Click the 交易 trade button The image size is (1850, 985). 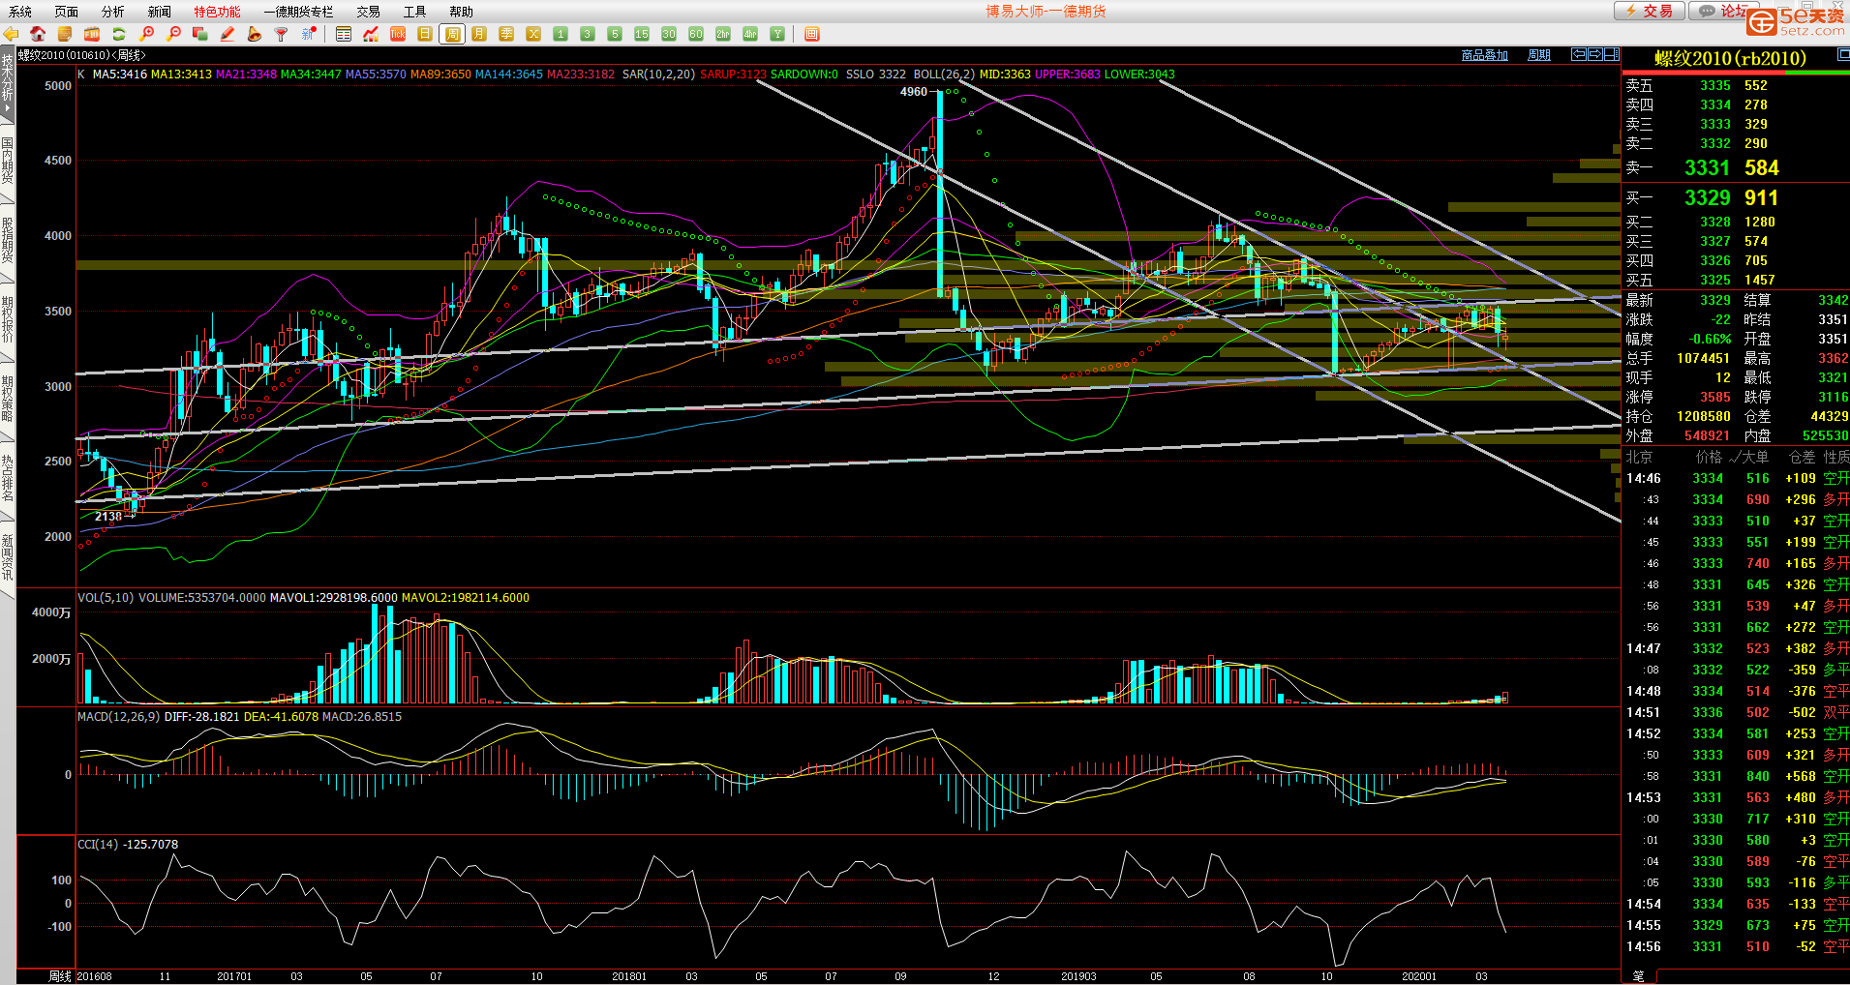[1650, 11]
